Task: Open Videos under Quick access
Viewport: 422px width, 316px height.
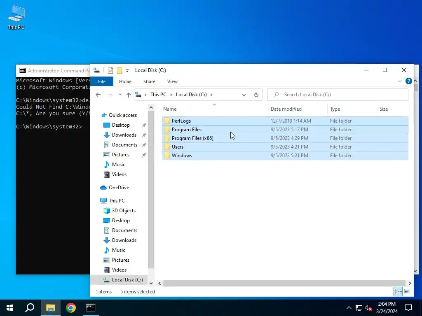Action: (119, 174)
